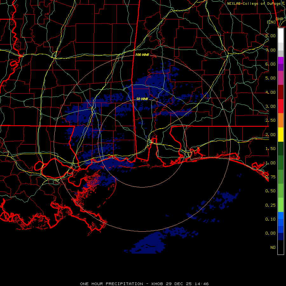
Task: Click the 8.00 legend value
Action: (x=270, y=36)
